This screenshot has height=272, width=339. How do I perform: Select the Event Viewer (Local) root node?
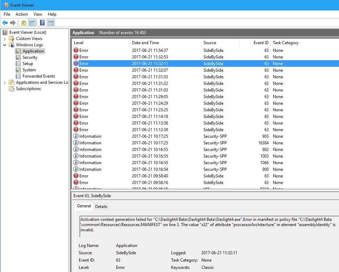point(28,32)
